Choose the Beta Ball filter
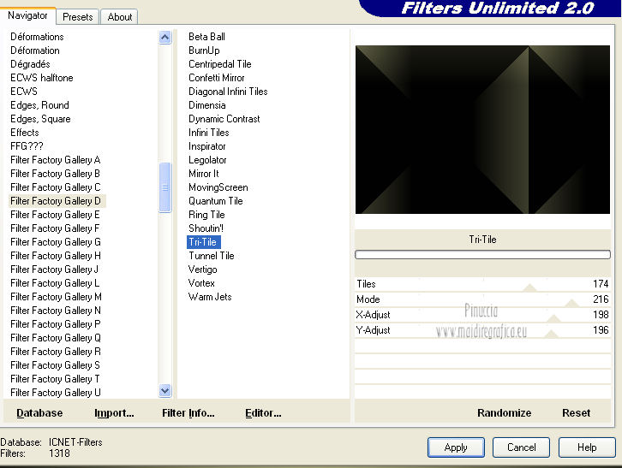Viewport: 622px width, 468px height. click(206, 37)
